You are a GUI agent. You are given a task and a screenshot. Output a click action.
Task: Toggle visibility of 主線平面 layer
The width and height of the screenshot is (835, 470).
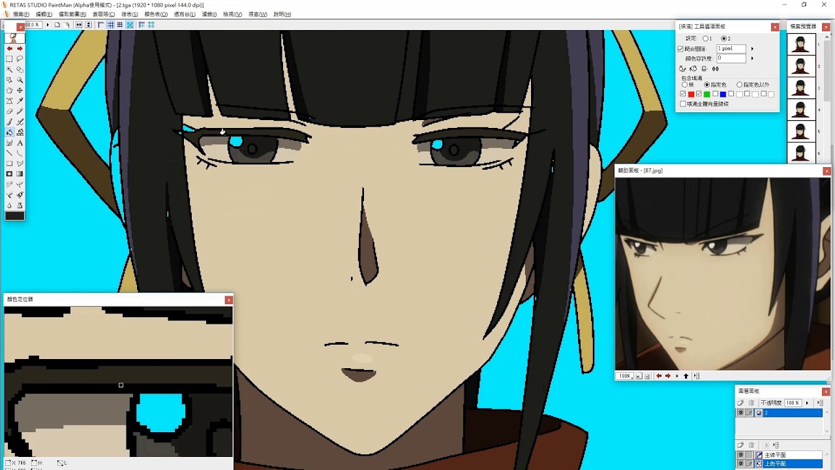point(740,455)
